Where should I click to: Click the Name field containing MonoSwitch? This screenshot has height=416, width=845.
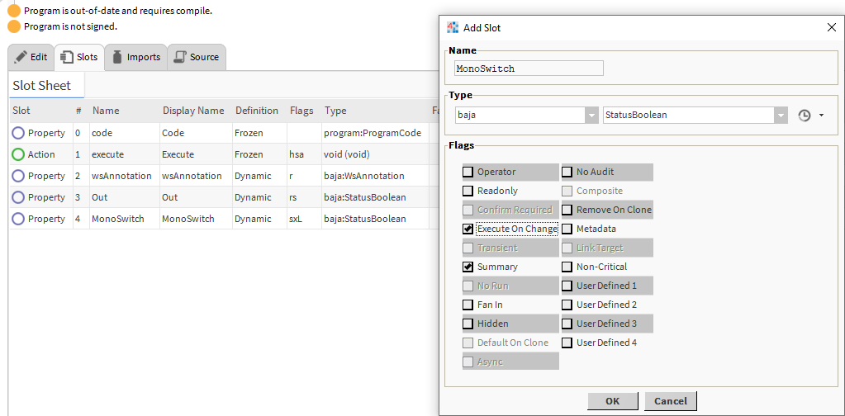tap(529, 69)
